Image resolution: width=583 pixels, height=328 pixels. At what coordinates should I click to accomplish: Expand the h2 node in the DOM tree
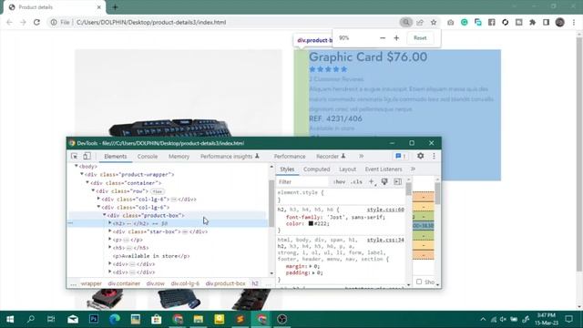tap(109, 223)
